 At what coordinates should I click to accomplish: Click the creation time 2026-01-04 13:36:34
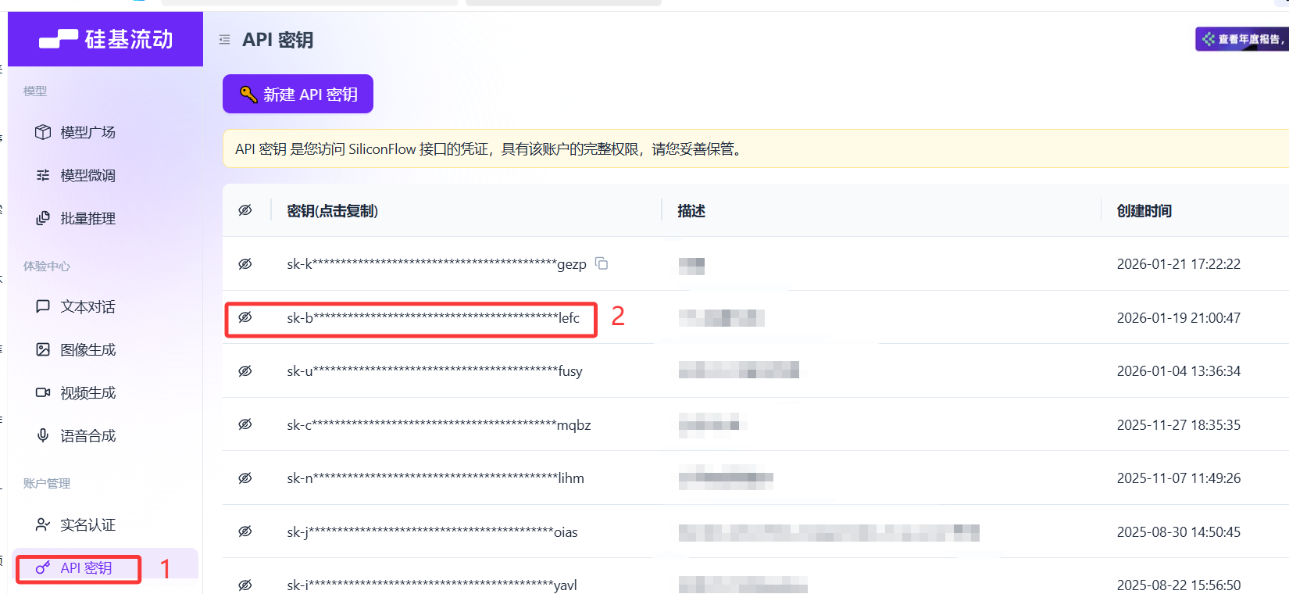1179,371
